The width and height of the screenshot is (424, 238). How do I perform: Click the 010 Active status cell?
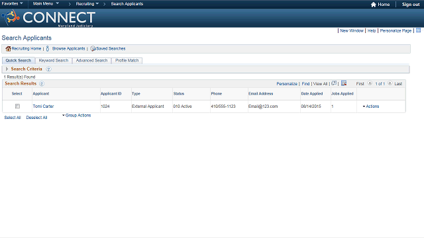click(x=183, y=106)
